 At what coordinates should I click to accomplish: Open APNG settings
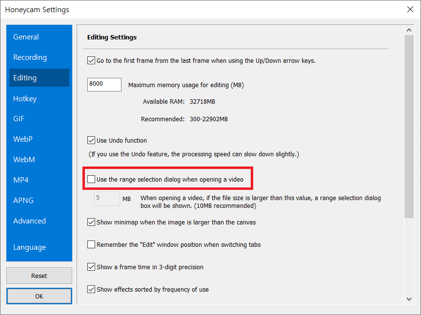pos(23,201)
